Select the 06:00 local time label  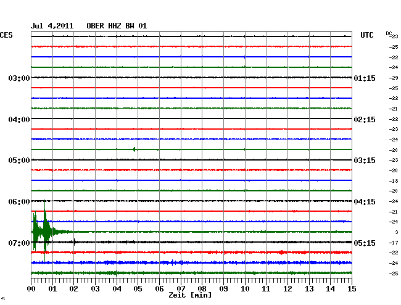[x=19, y=202]
